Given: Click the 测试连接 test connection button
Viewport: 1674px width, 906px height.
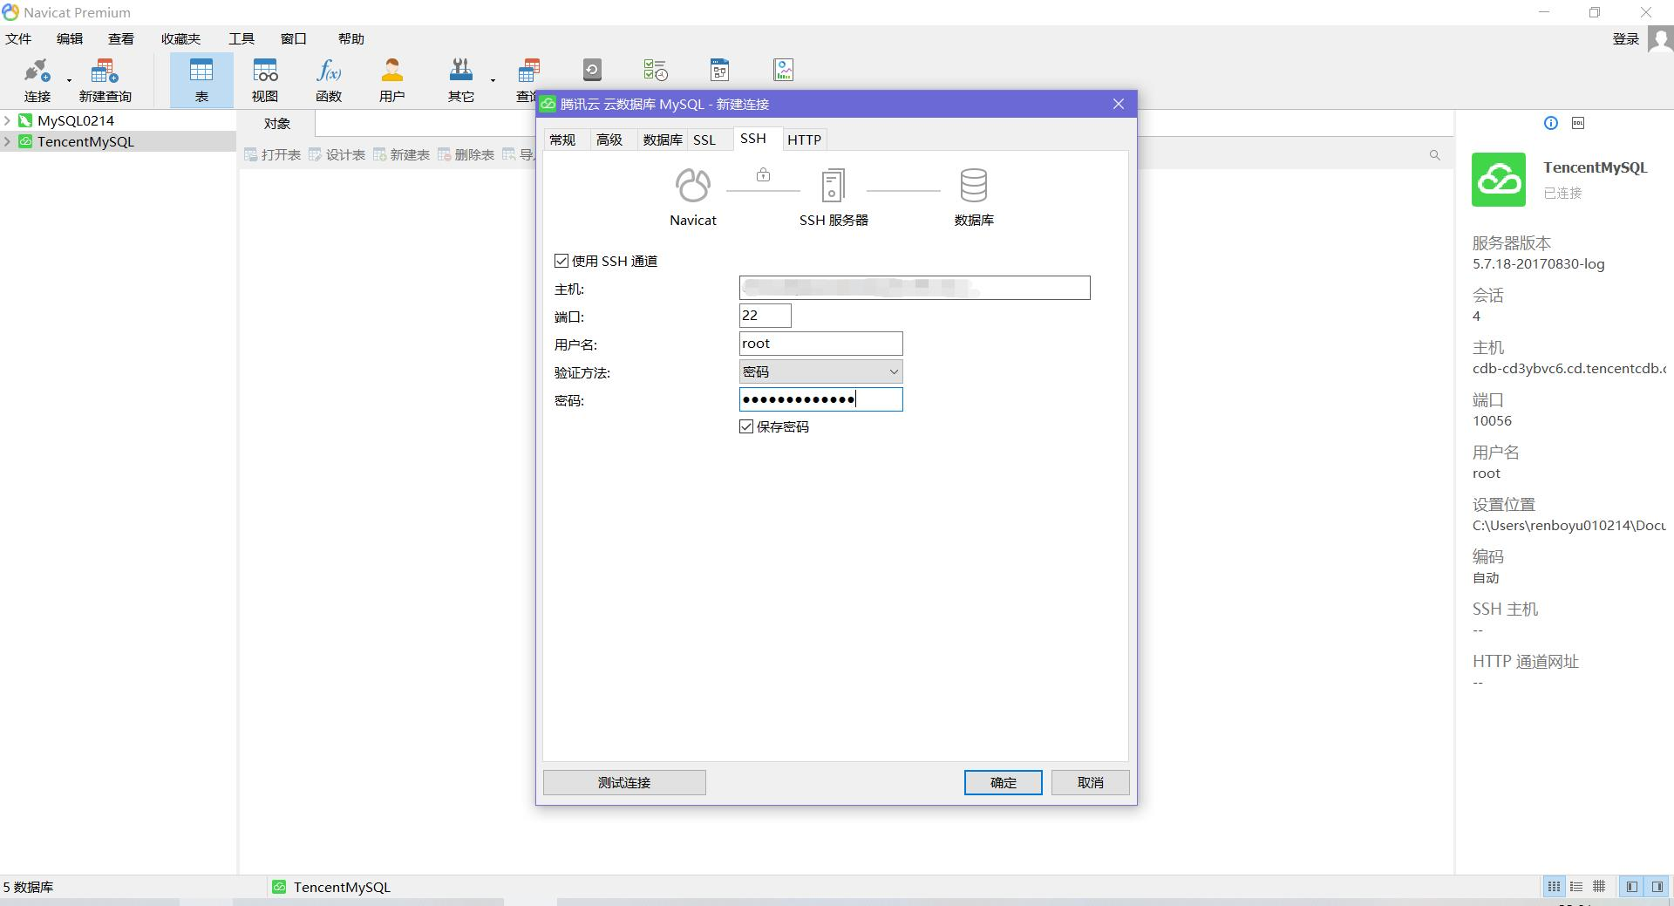Looking at the screenshot, I should tap(624, 782).
